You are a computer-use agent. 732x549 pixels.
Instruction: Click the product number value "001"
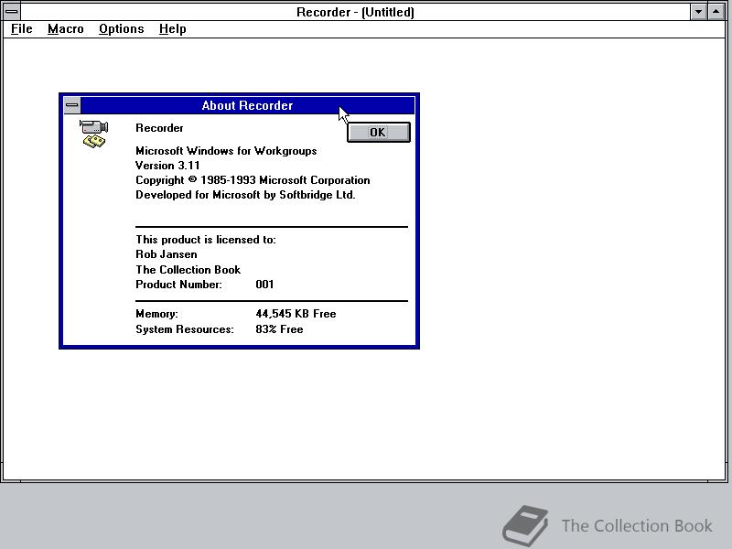click(264, 285)
